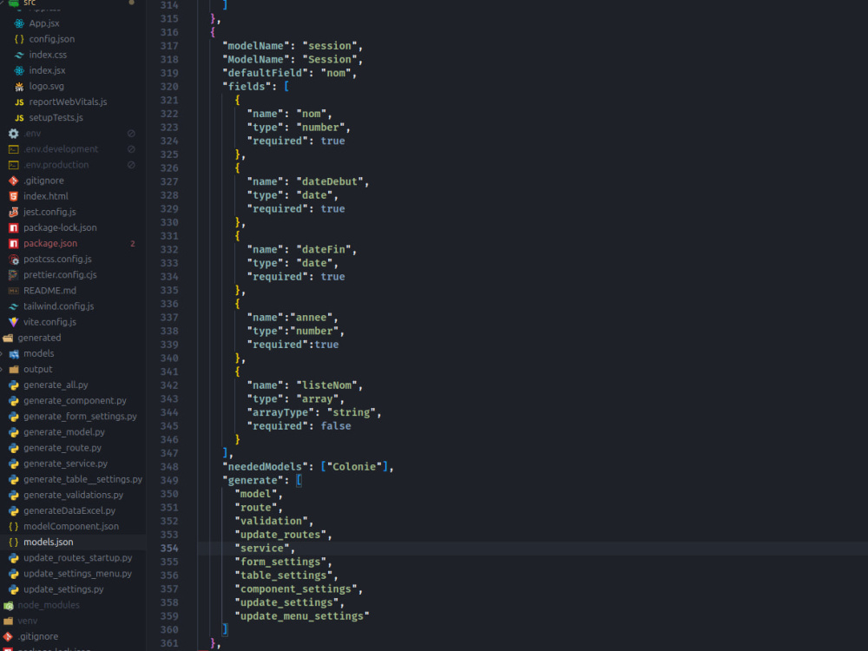Click the Python icon beside generate_model.py
Screen dimensions: 868x651
pos(14,431)
